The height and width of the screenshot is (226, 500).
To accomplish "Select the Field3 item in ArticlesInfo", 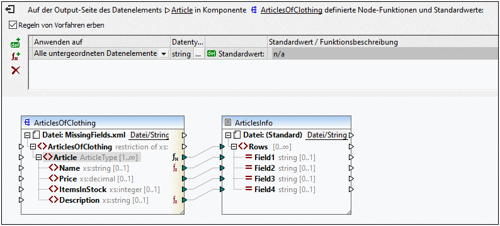I will point(263,179).
